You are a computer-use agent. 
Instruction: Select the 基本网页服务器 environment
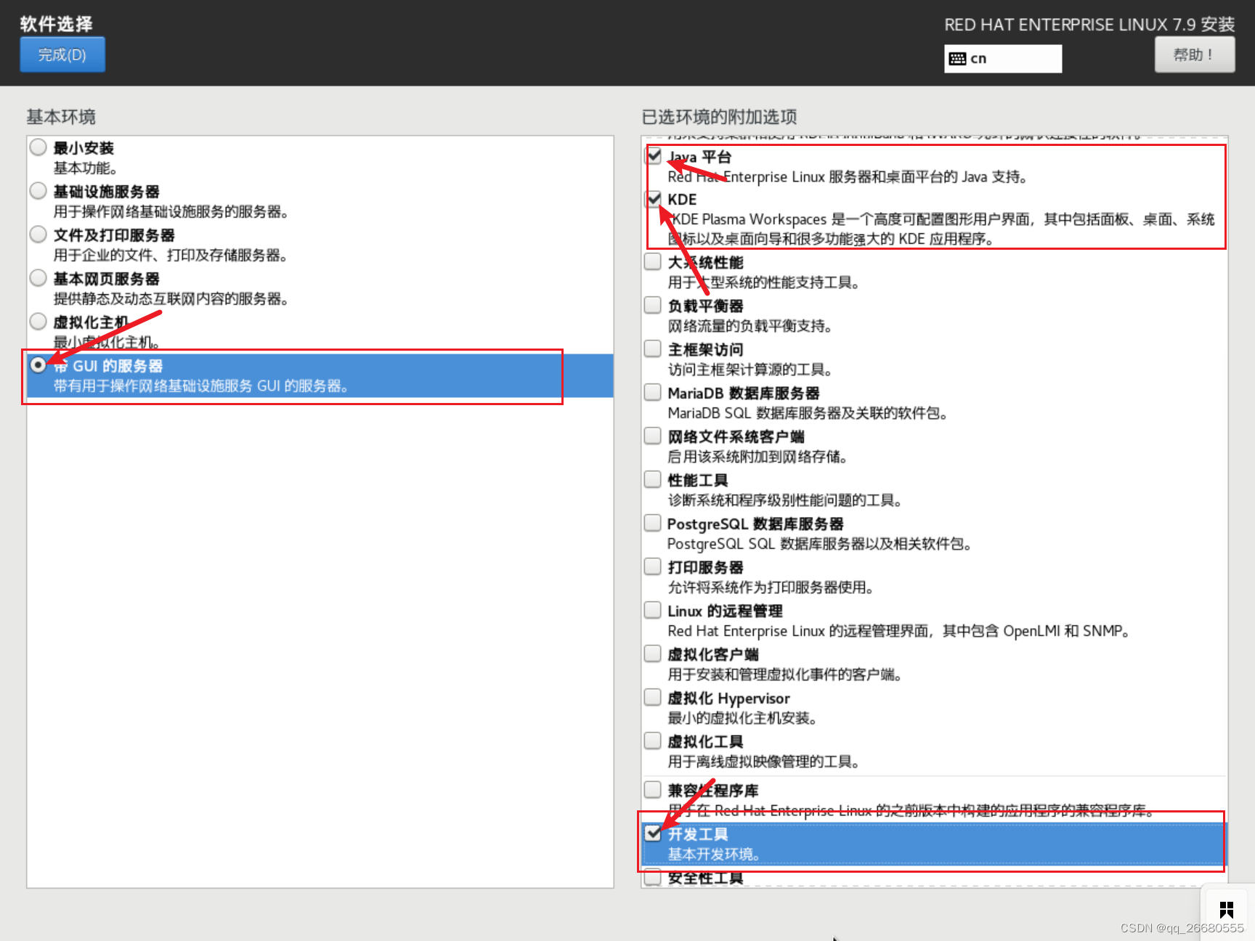tap(38, 277)
